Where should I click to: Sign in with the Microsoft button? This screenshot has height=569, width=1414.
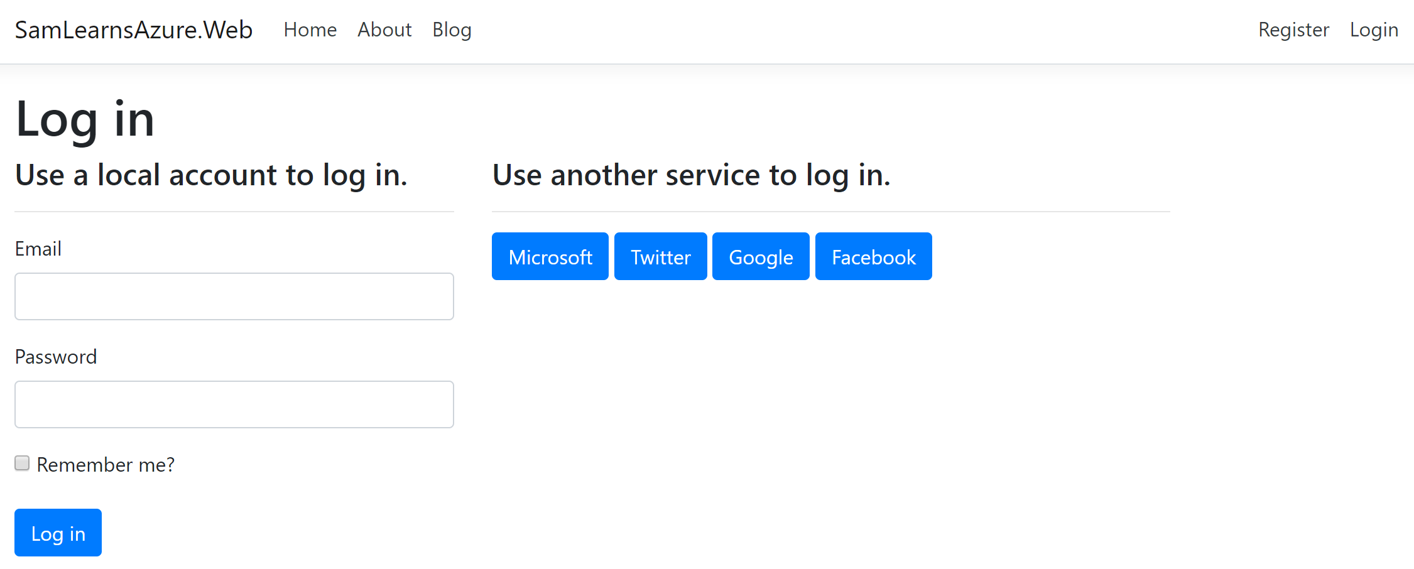(550, 257)
